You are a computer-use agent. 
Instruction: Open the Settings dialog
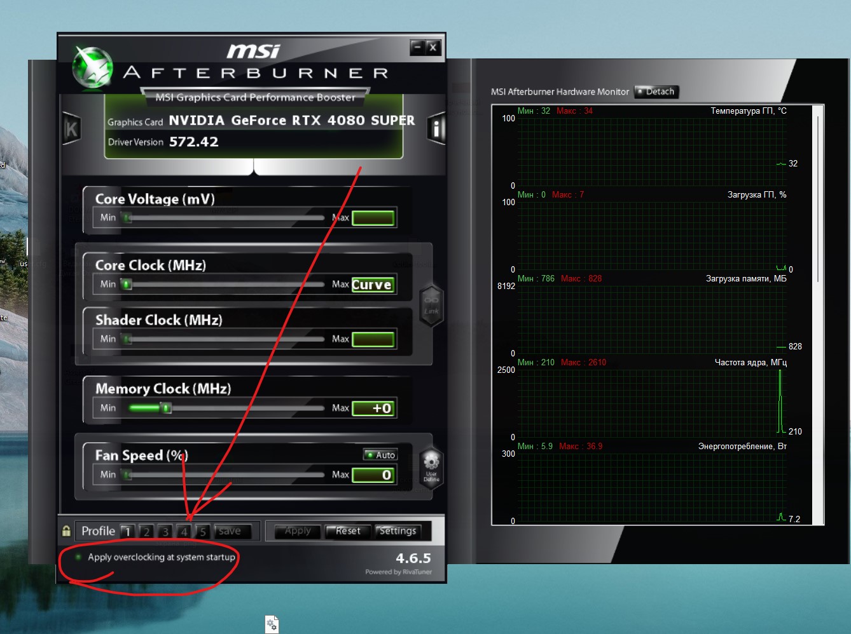(398, 531)
